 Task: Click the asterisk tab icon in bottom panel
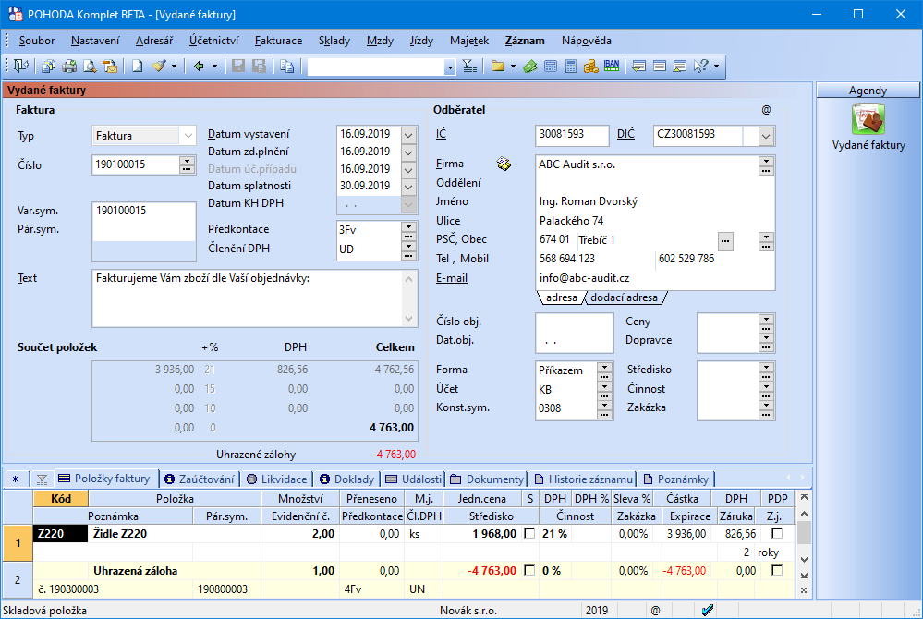point(16,479)
